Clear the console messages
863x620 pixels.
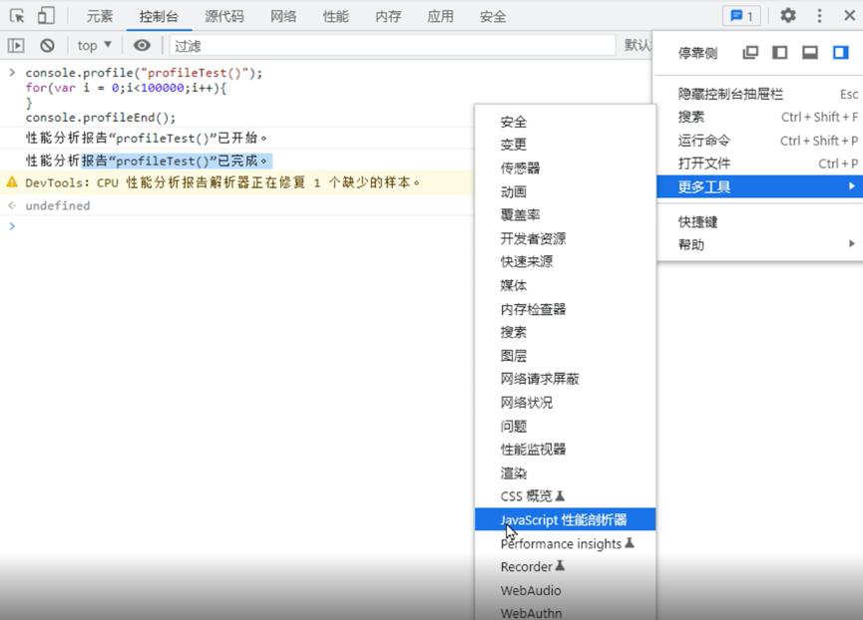coord(47,45)
